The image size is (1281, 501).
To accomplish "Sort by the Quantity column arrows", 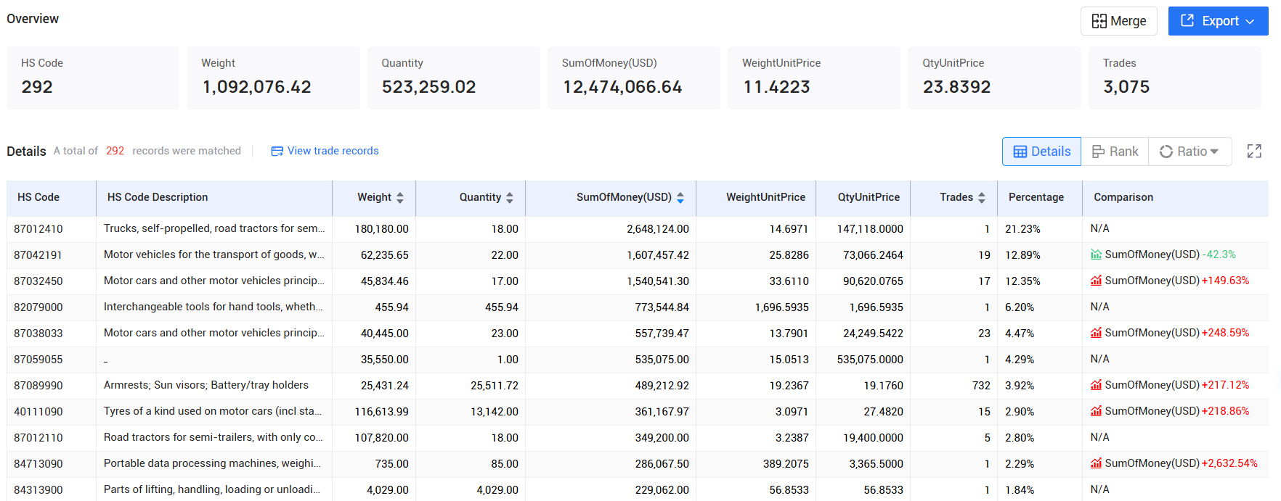I will (510, 197).
